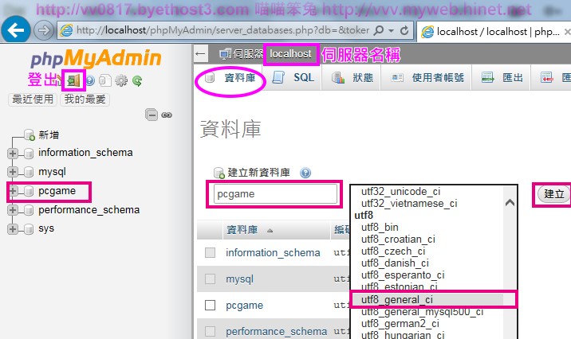Click the logout door icon
The height and width of the screenshot is (339, 571).
point(73,80)
